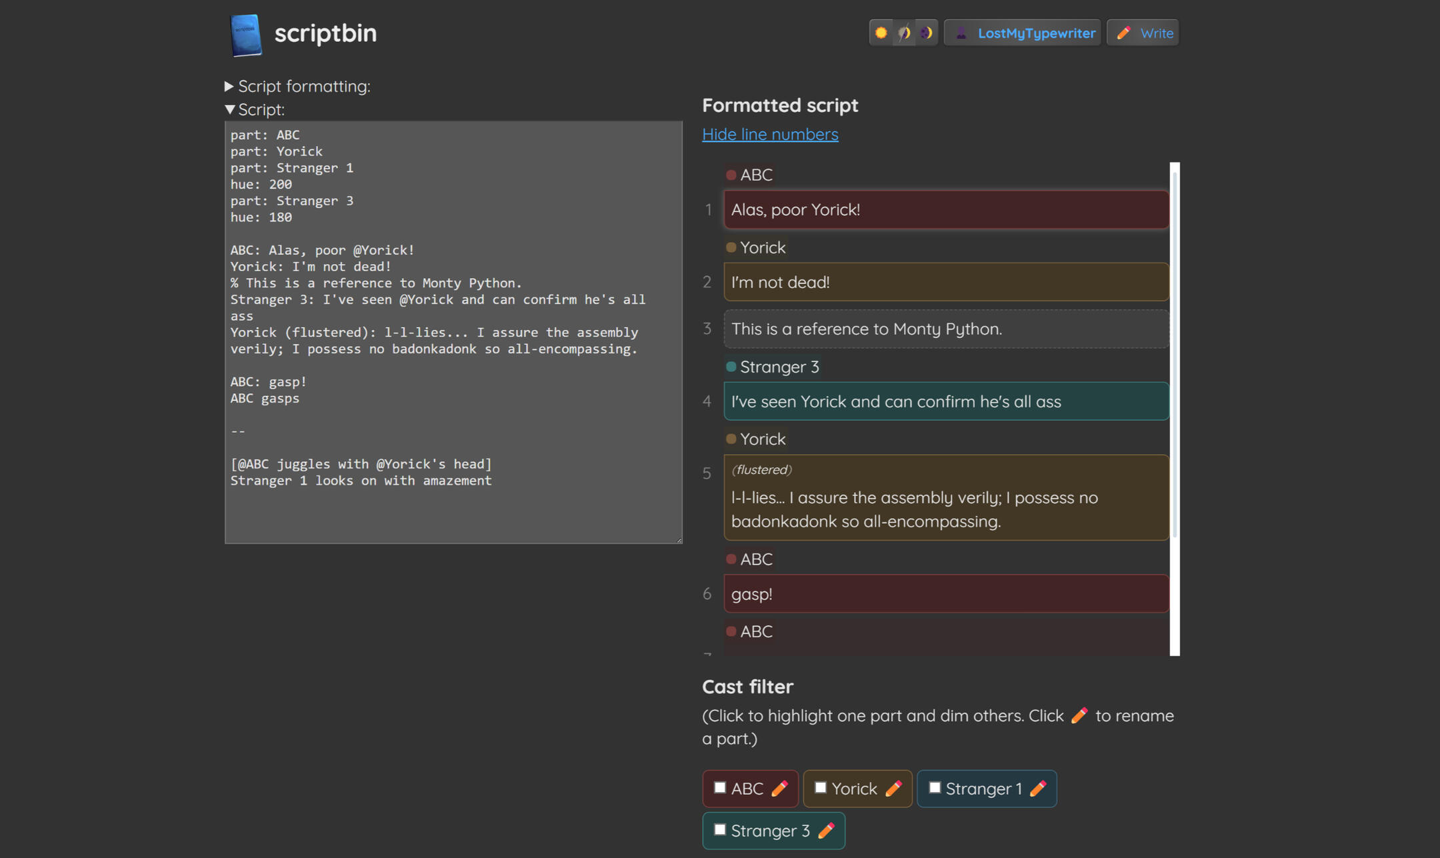1440x858 pixels.
Task: Select auto theme half sun-moon icon
Action: pos(904,33)
